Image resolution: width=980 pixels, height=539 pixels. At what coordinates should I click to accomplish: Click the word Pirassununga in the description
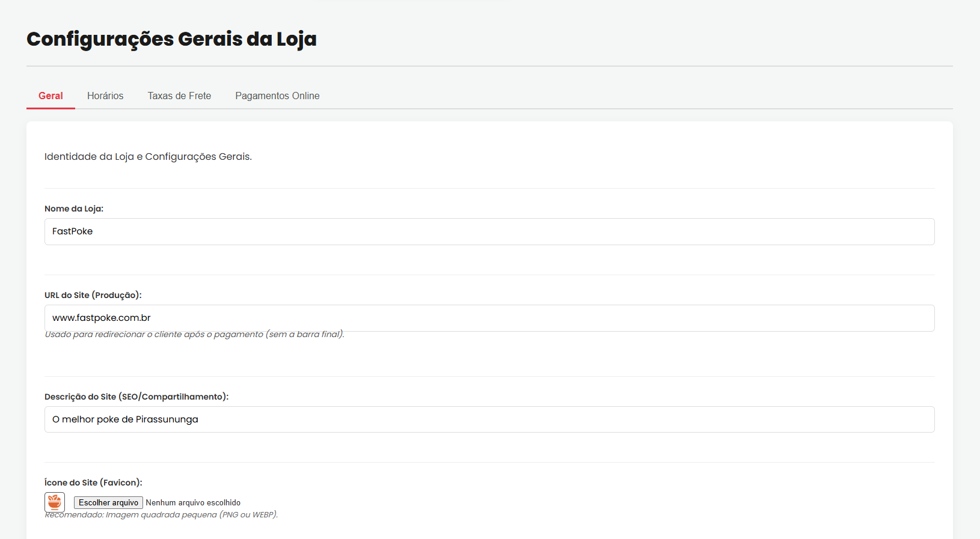click(167, 419)
